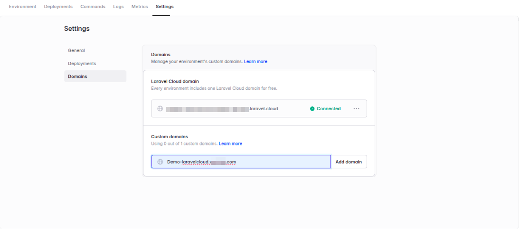
Task: Click the Settings page heading
Action: (x=77, y=29)
